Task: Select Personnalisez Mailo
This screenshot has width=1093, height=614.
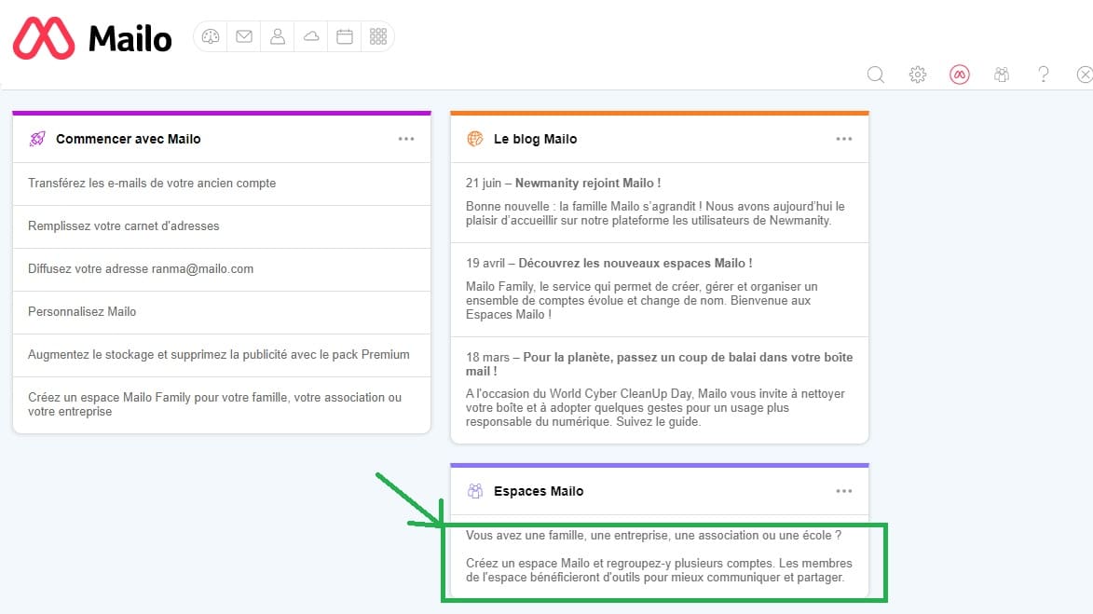Action: tap(222, 312)
